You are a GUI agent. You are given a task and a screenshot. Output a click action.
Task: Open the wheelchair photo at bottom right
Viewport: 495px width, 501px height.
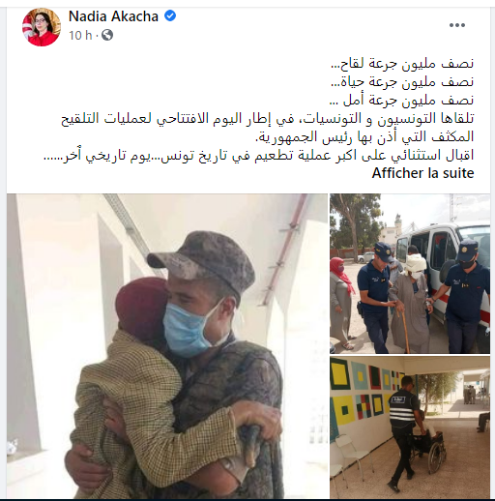pos(410,427)
